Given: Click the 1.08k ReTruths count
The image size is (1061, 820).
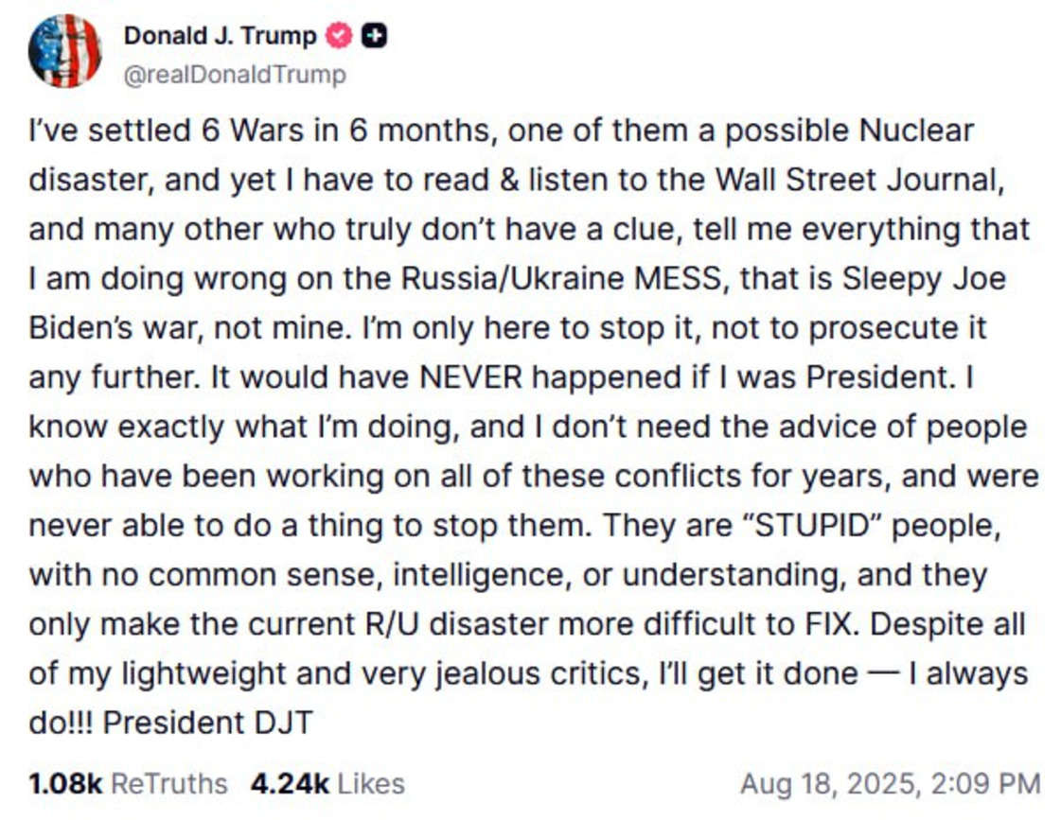Looking at the screenshot, I should click(65, 784).
